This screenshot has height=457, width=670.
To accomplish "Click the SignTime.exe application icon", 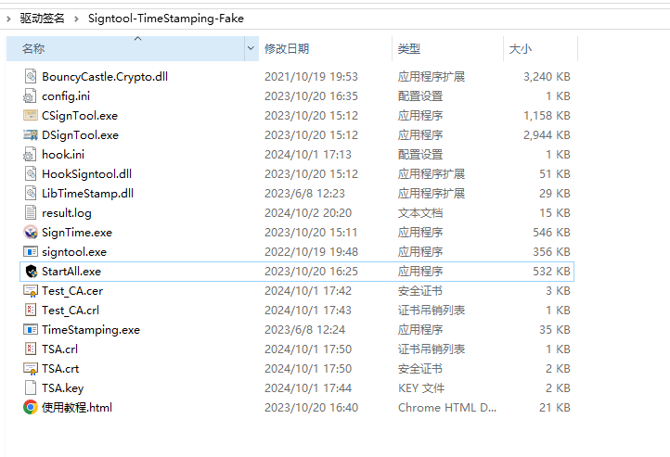I will coord(31,233).
